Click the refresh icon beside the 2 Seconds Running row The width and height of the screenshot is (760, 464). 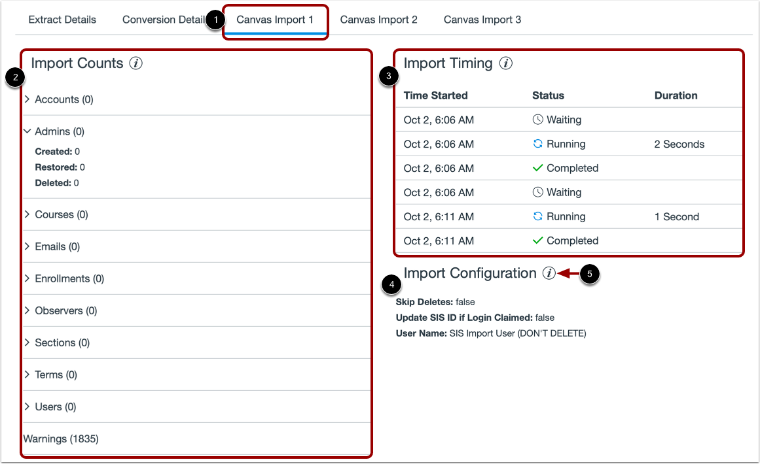[x=537, y=144]
